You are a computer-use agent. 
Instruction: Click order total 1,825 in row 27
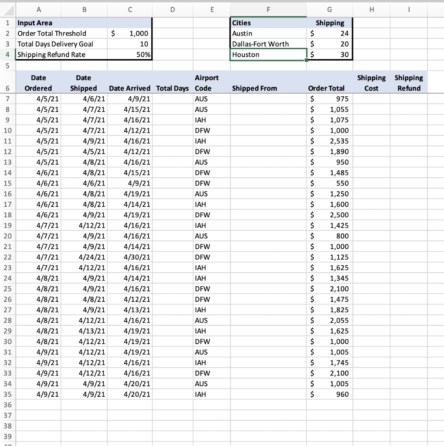[x=329, y=310]
